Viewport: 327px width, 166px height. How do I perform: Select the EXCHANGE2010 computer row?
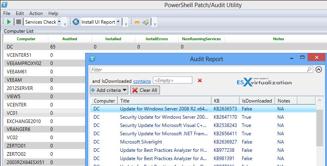click(44, 121)
